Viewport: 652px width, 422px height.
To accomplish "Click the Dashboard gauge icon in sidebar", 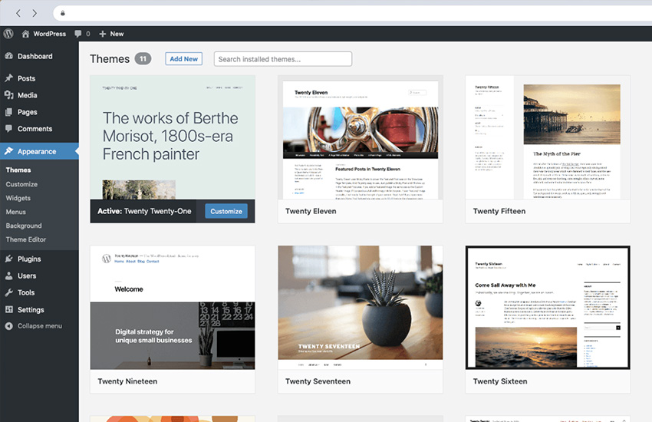I will coord(8,56).
